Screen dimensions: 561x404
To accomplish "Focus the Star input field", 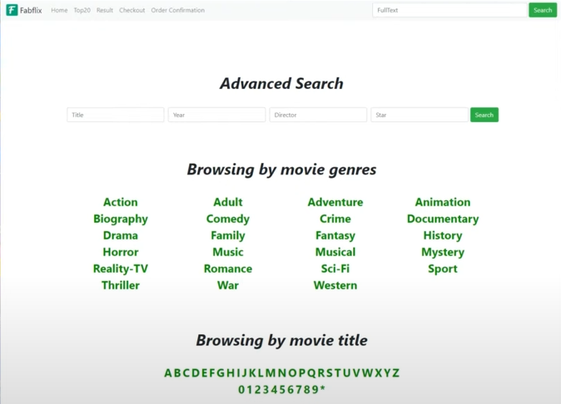I will (x=420, y=115).
